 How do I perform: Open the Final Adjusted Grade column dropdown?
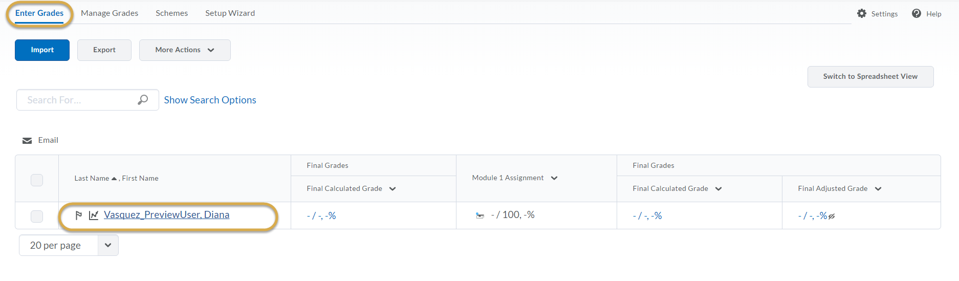(x=878, y=189)
